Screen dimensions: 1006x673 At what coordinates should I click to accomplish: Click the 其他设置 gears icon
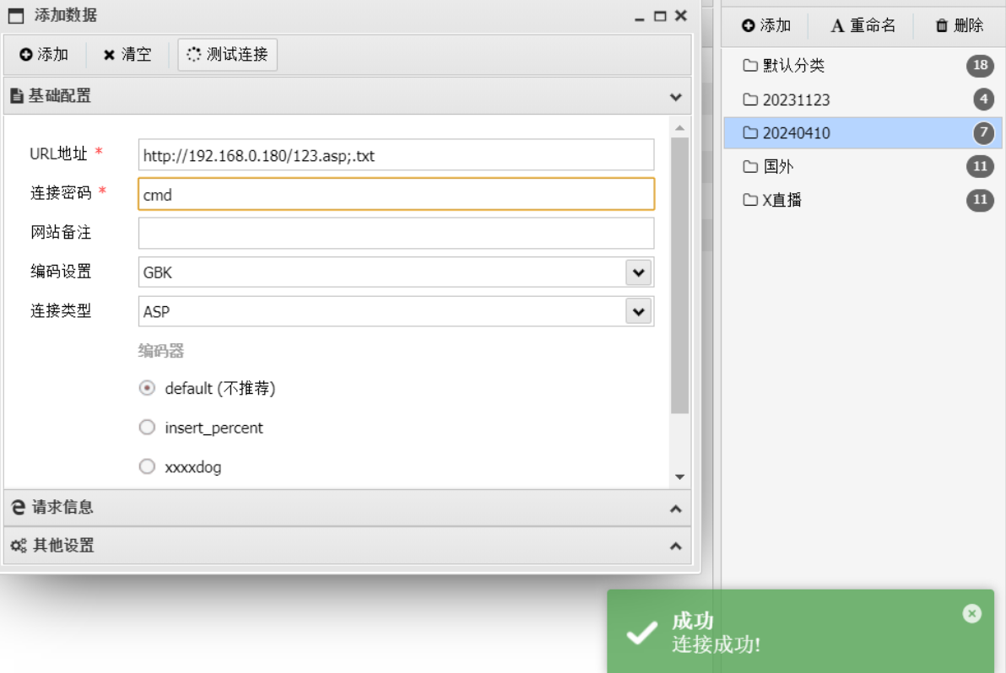pyautogui.click(x=19, y=546)
